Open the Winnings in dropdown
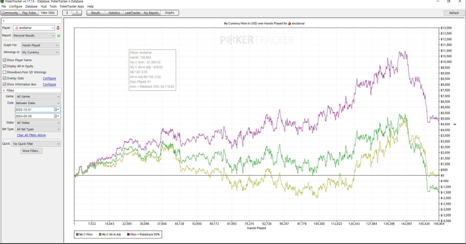The width and height of the screenshot is (466, 244). pyautogui.click(x=40, y=52)
